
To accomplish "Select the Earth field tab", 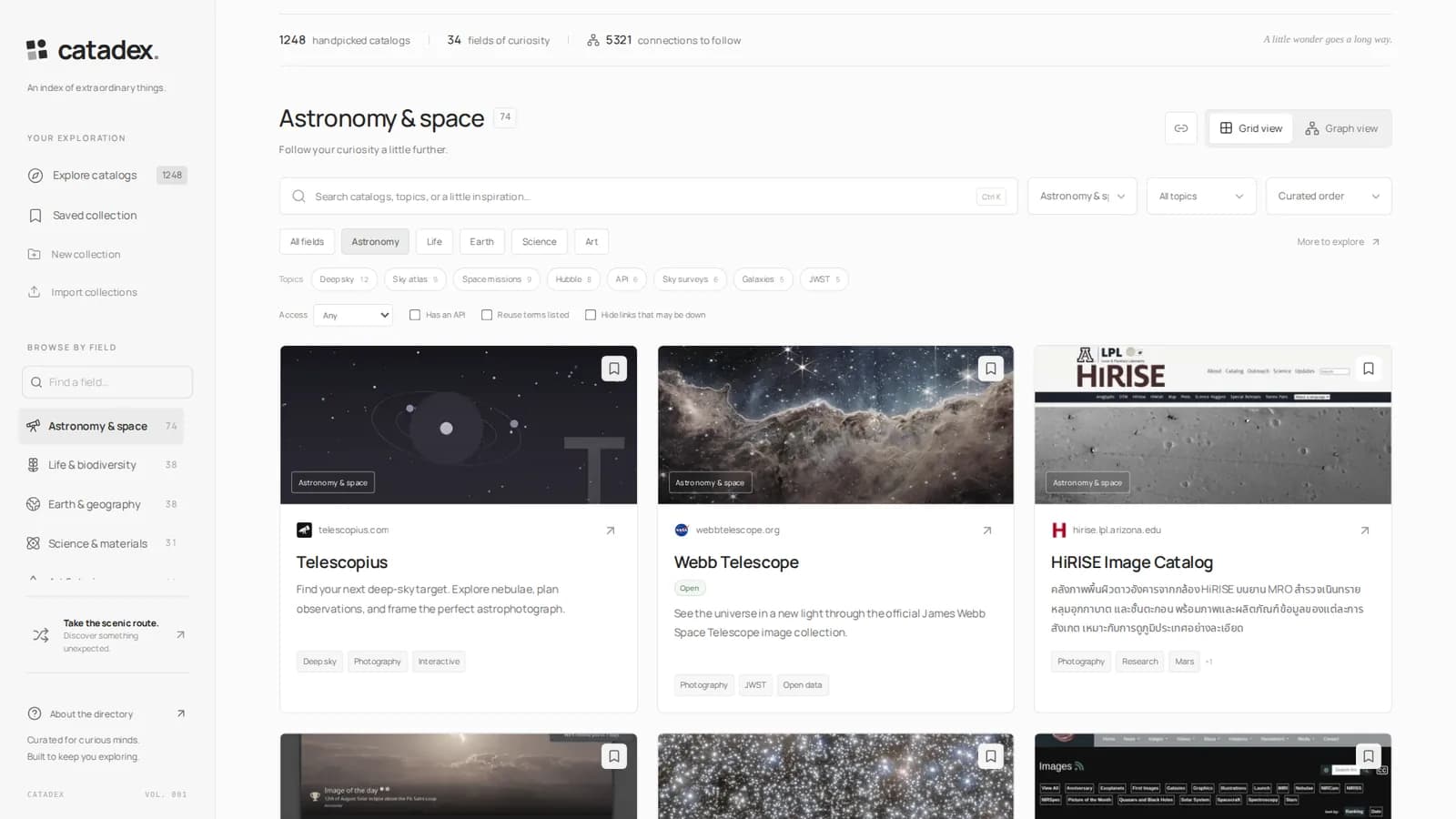I will click(481, 242).
